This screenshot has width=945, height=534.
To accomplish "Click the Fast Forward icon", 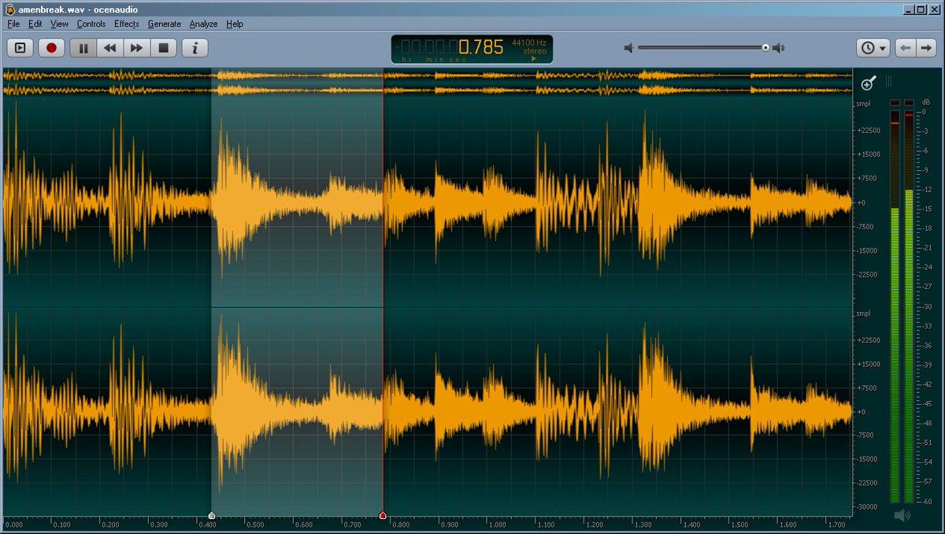I will pyautogui.click(x=136, y=47).
